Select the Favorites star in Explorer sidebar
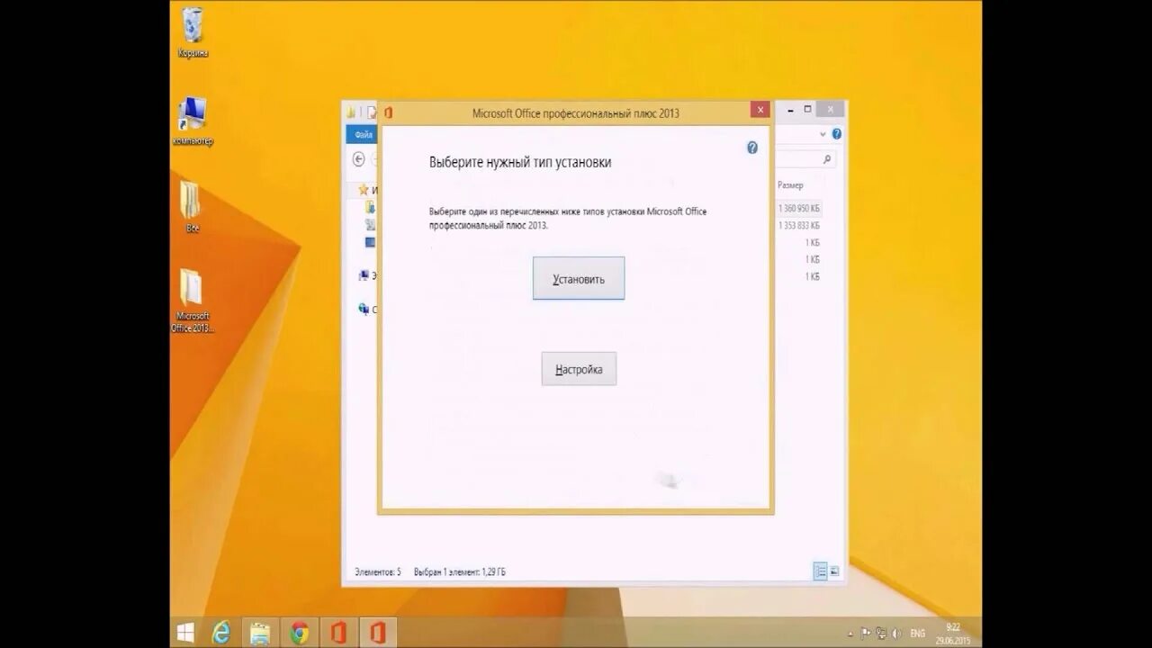Viewport: 1152px width, 648px height. [364, 190]
